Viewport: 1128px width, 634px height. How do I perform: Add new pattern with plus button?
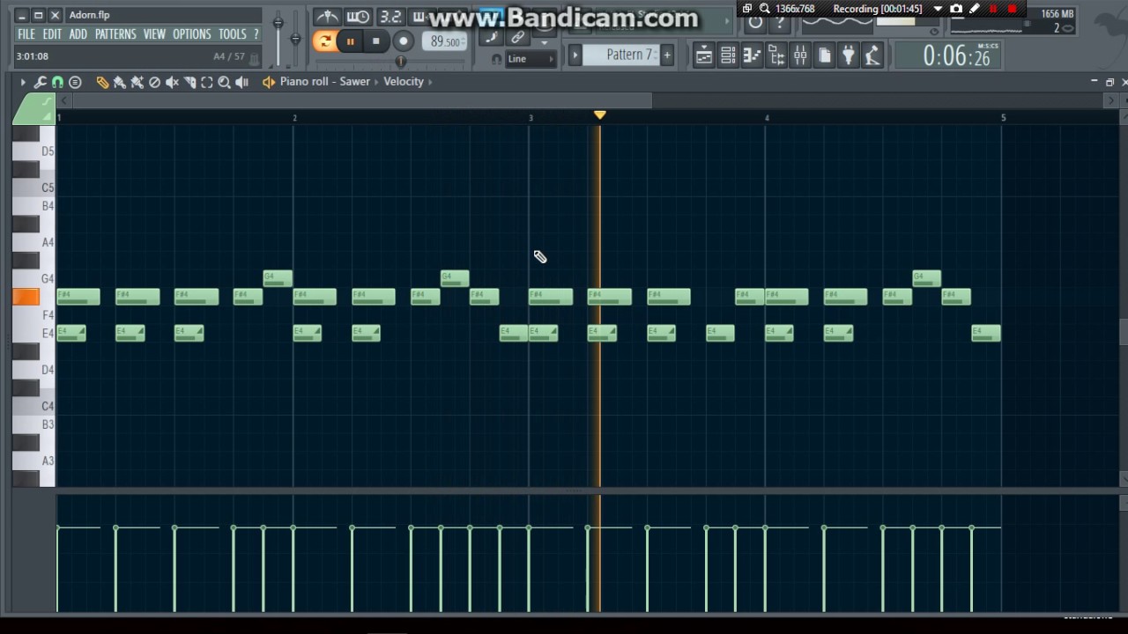pos(667,55)
